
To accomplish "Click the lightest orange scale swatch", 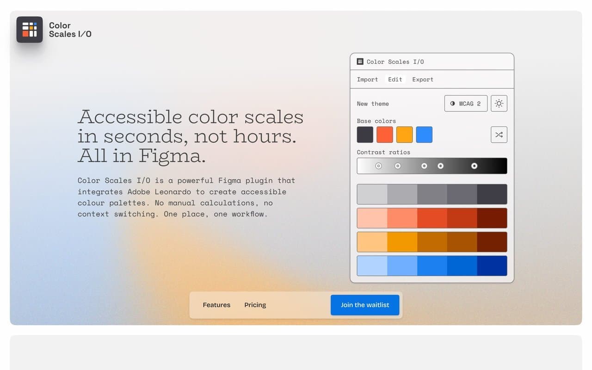I will pos(372,242).
